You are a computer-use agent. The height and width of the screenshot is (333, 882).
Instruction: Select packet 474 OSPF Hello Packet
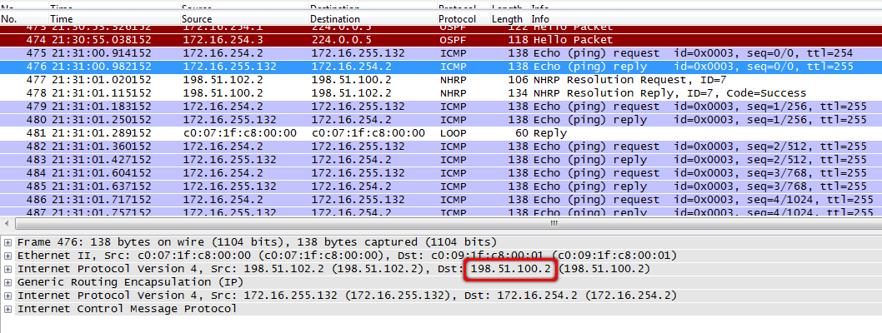441,40
